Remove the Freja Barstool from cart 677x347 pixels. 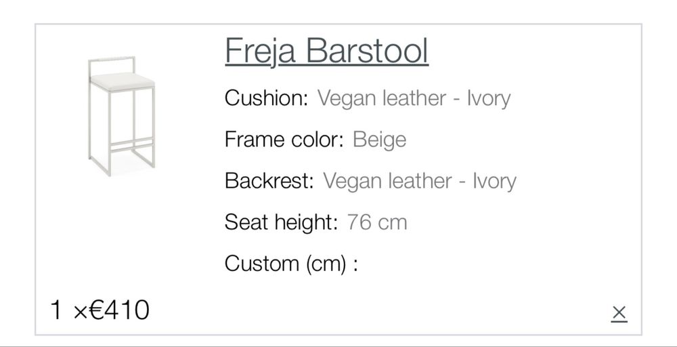[x=619, y=312]
